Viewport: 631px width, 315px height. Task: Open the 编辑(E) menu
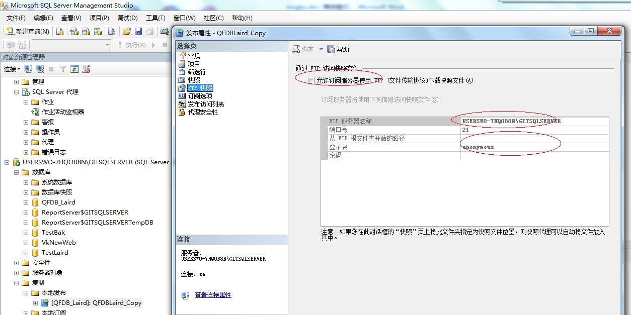click(x=43, y=18)
